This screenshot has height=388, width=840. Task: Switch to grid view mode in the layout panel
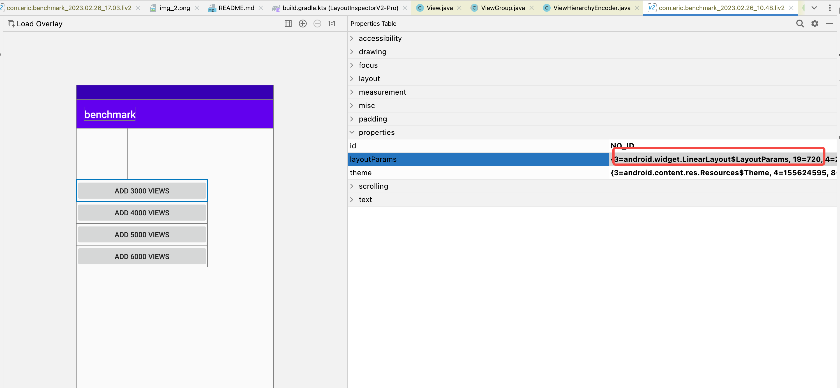[x=288, y=24]
